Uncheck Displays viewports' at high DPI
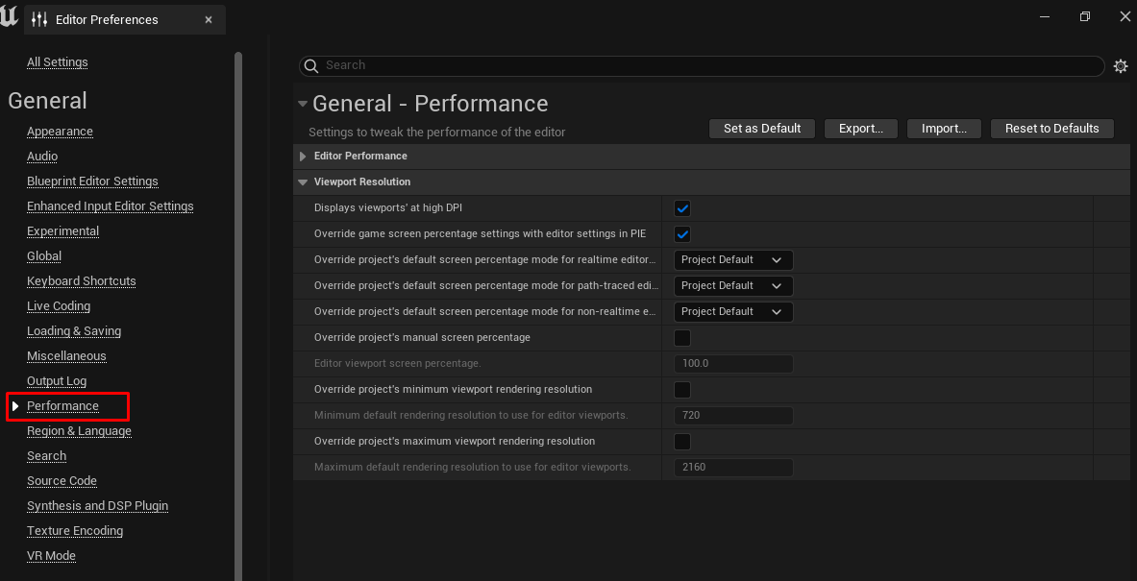Screen dimensions: 1137x581 click(682, 208)
